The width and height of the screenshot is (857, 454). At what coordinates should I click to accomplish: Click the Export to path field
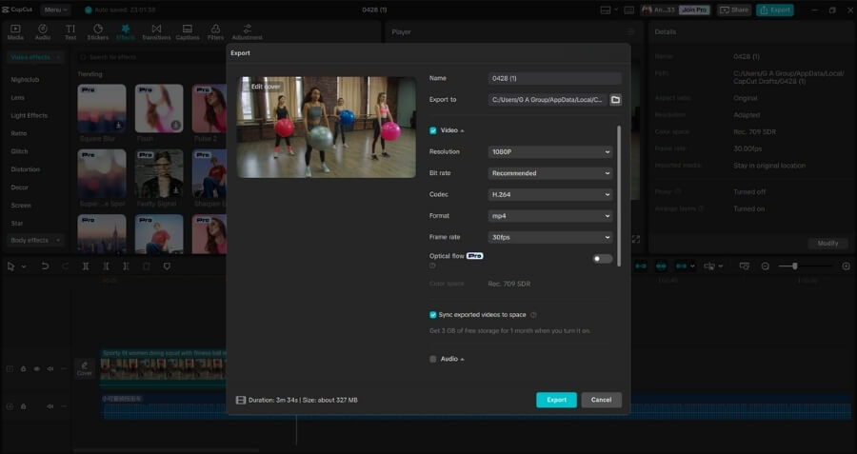[548, 99]
